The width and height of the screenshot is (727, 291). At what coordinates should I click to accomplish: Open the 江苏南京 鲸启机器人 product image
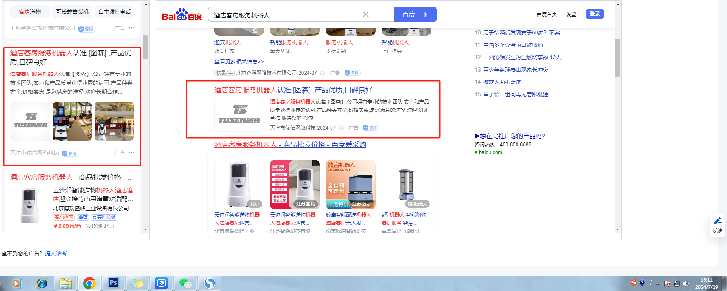pos(351,185)
